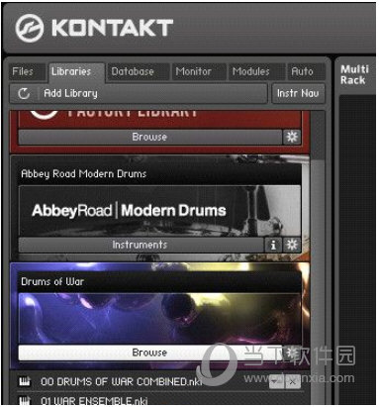Click the Add Library button

tap(71, 94)
